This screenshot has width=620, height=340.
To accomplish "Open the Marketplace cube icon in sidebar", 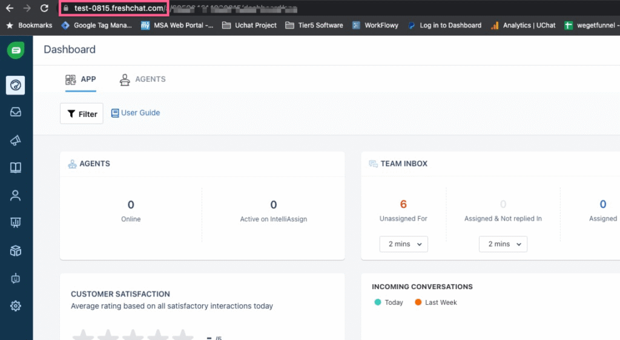I will [16, 250].
